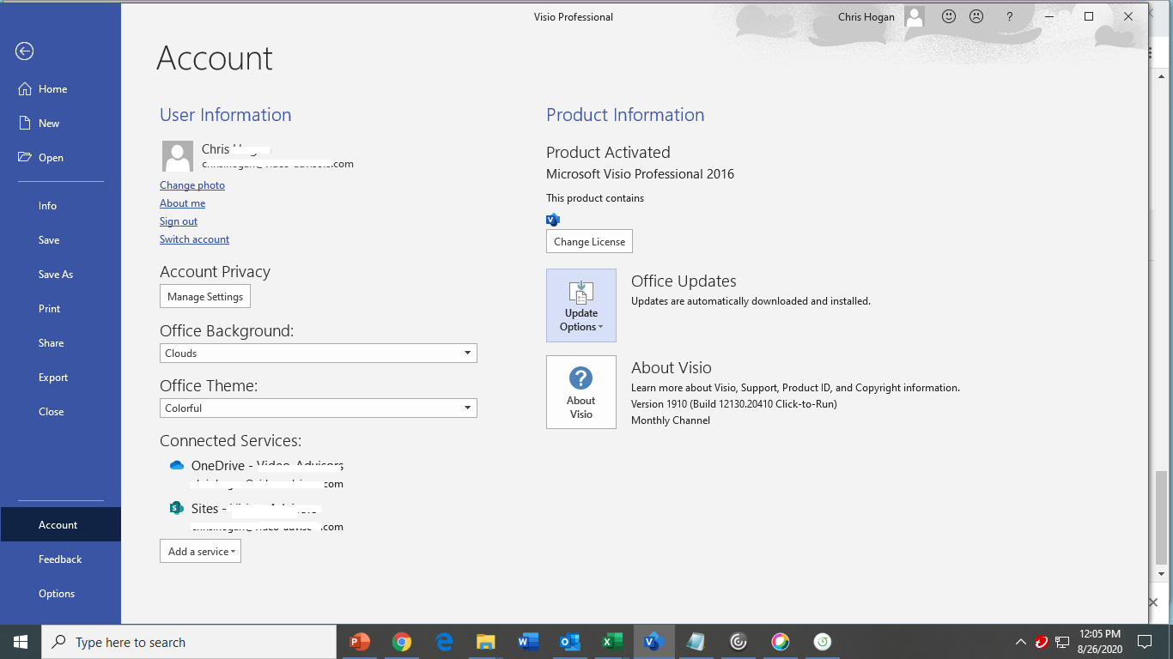Open the Print page
1173x659 pixels.
coord(60,309)
